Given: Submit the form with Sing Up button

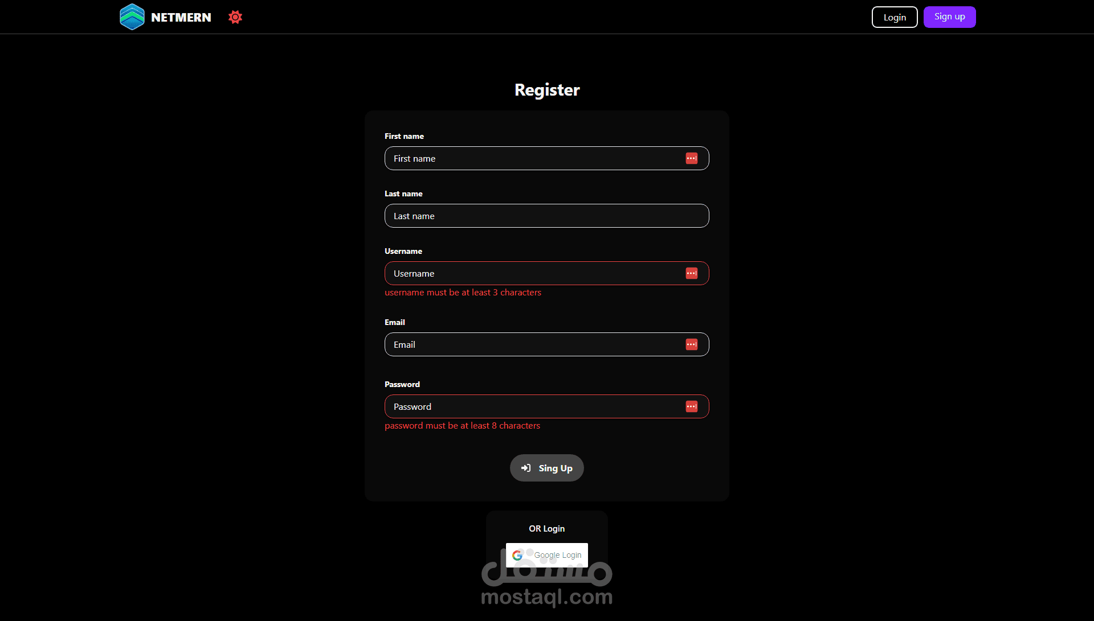Looking at the screenshot, I should [x=555, y=468].
